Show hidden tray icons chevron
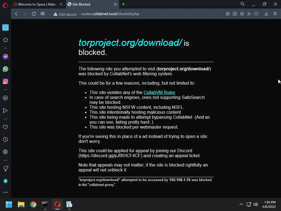Screen dimensions: 281x211 tap(241, 204)
